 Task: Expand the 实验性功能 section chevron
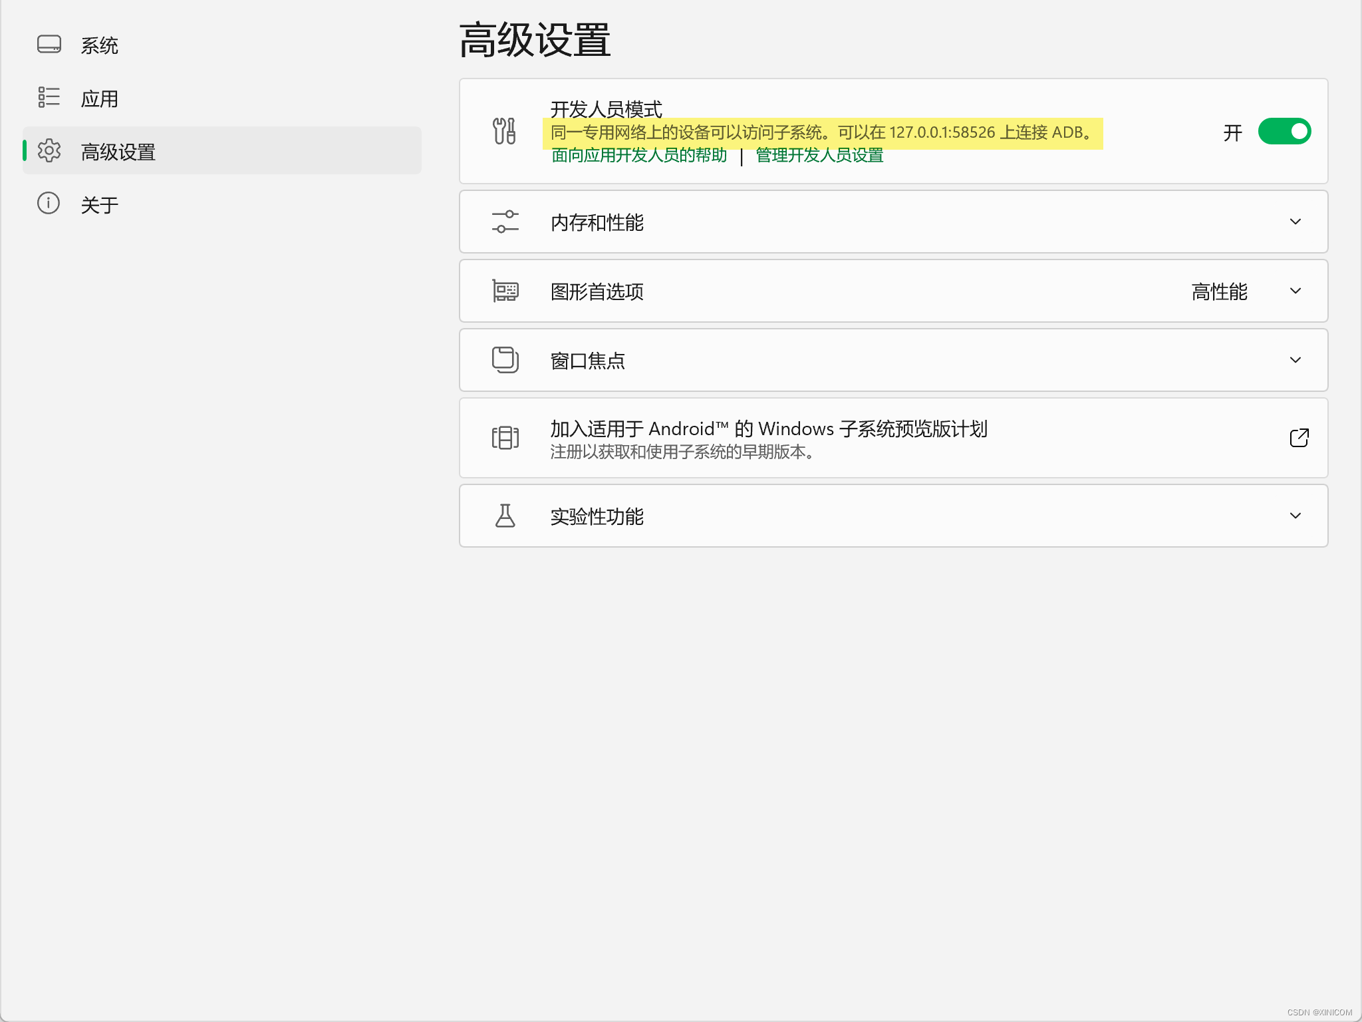tap(1295, 516)
